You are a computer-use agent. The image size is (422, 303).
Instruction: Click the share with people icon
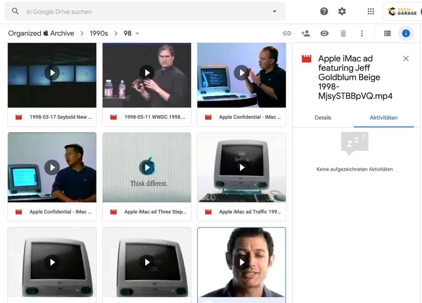(x=306, y=33)
